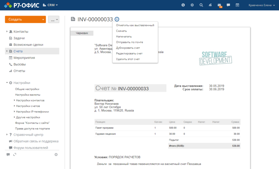Open the calendar icon in the top bar
The image size is (279, 169).
coord(237,5)
